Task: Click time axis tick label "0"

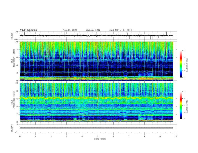Action: pyautogui.click(x=20, y=136)
